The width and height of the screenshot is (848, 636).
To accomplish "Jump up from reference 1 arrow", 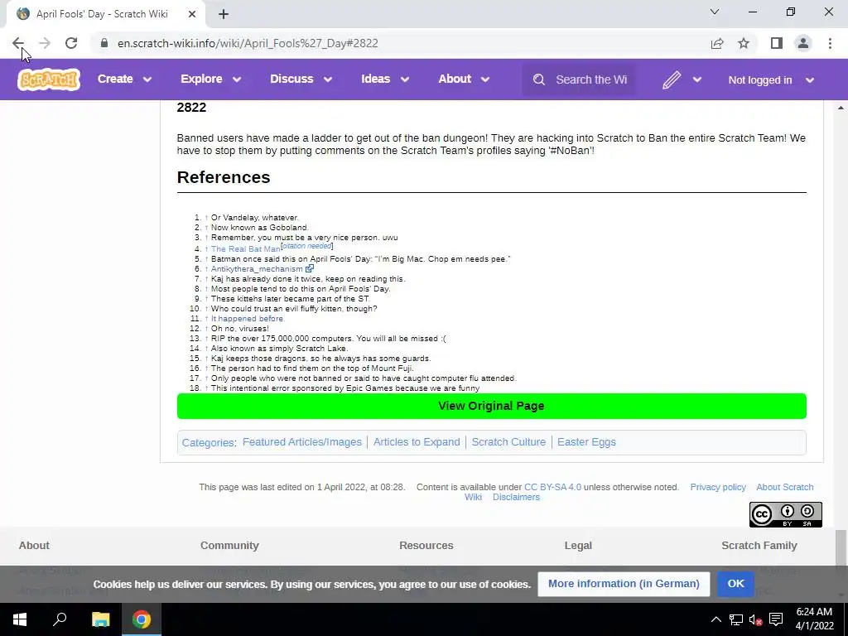I will [206, 218].
